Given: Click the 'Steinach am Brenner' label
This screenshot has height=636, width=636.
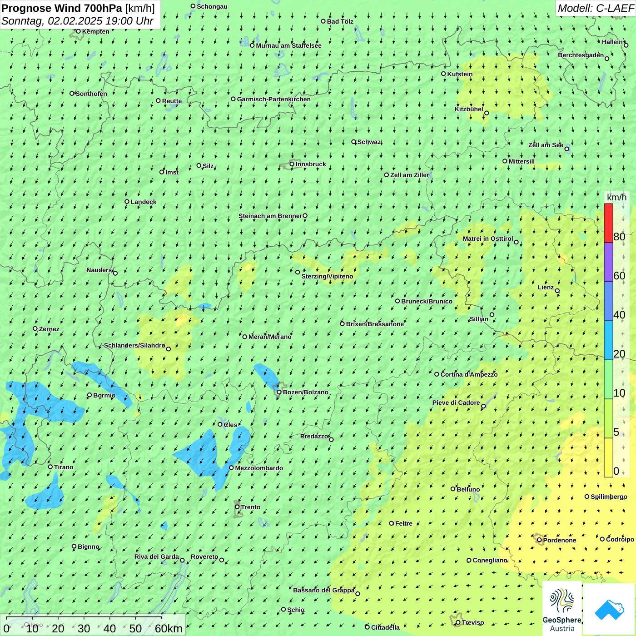Looking at the screenshot, I should (270, 216).
